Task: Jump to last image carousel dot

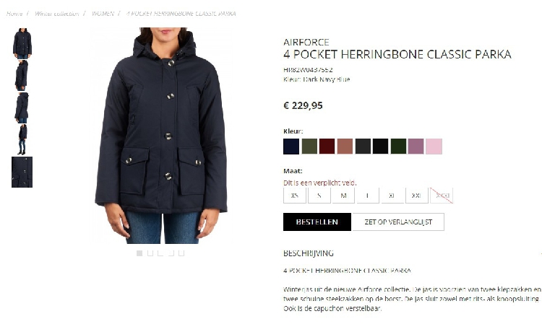Action: point(181,253)
